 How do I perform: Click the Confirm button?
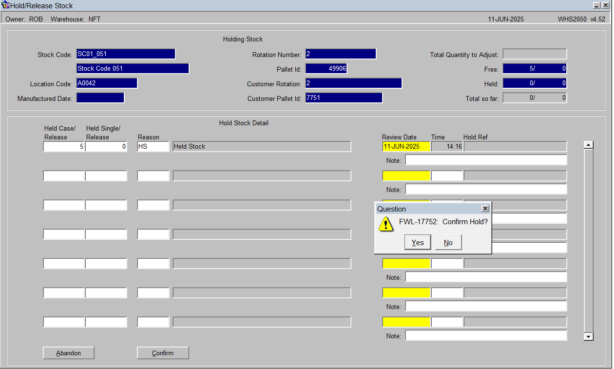[163, 353]
